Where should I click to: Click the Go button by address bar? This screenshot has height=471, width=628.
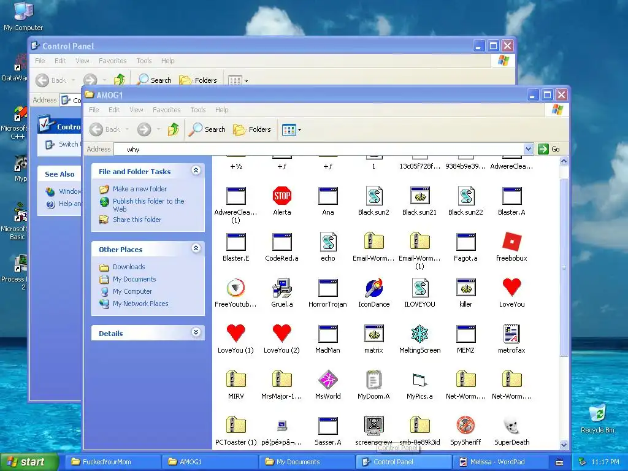[x=549, y=149]
